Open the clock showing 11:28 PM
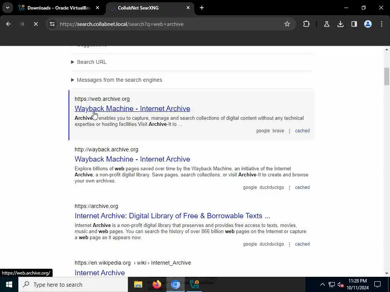Screen dimensions: 390x292 point(358,284)
